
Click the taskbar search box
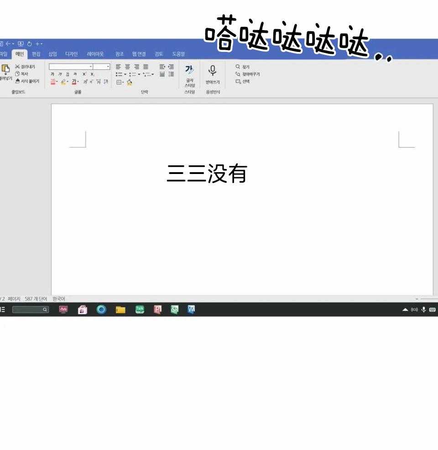coord(30,310)
